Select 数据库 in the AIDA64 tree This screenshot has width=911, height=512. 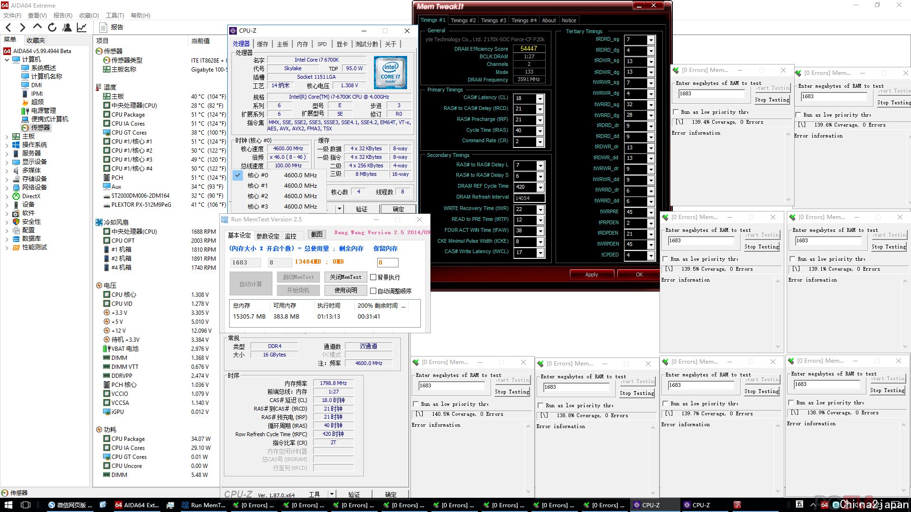point(31,238)
